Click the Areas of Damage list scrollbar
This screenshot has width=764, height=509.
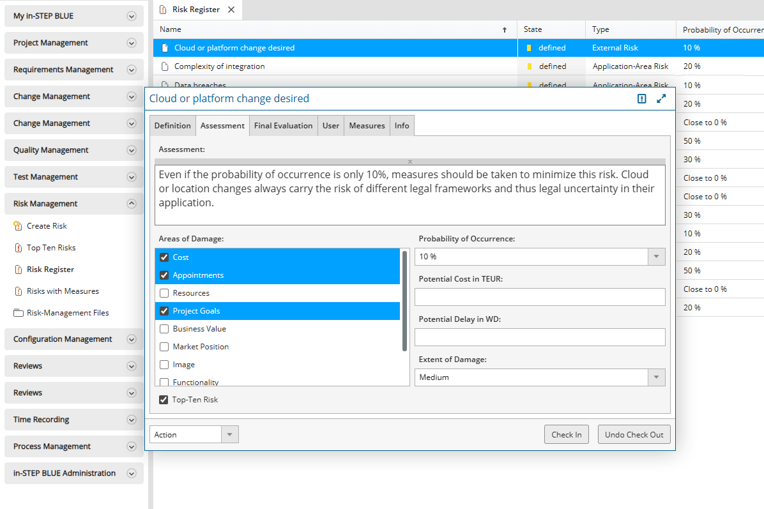404,300
